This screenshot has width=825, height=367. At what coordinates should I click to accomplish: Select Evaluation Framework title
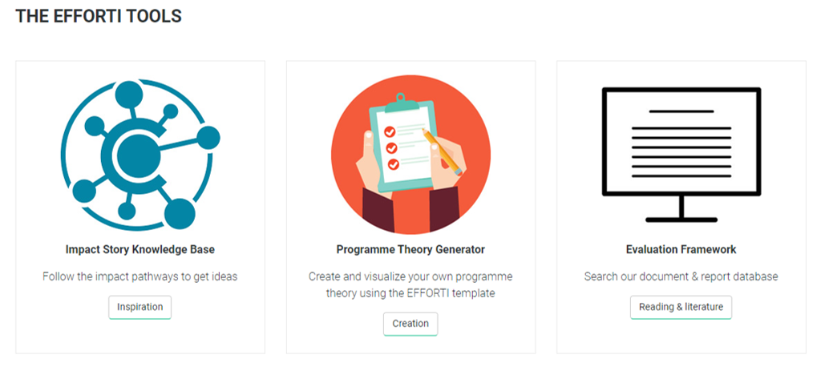(681, 249)
